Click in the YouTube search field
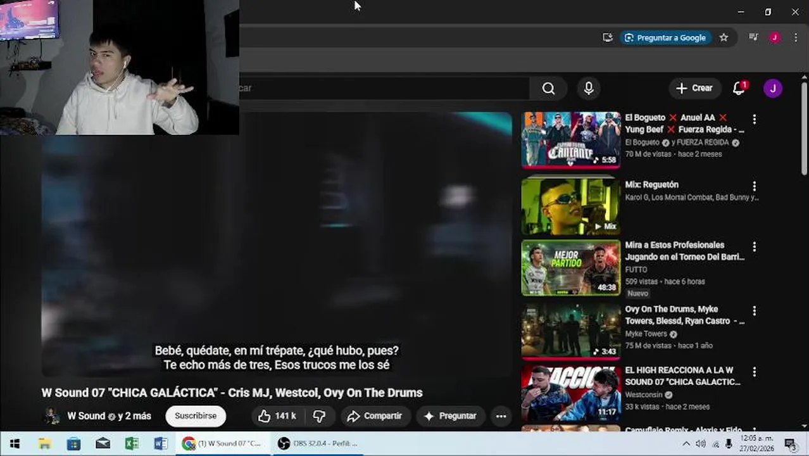The height and width of the screenshot is (456, 809). click(x=384, y=88)
